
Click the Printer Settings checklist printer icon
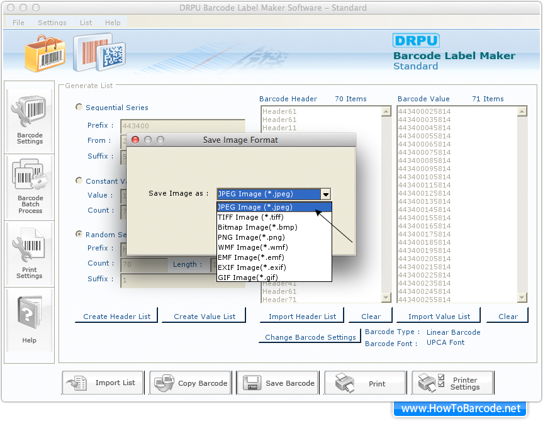[x=431, y=383]
